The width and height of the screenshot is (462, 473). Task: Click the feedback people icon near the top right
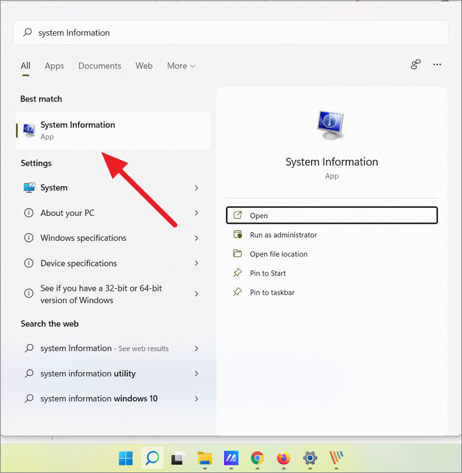point(415,65)
